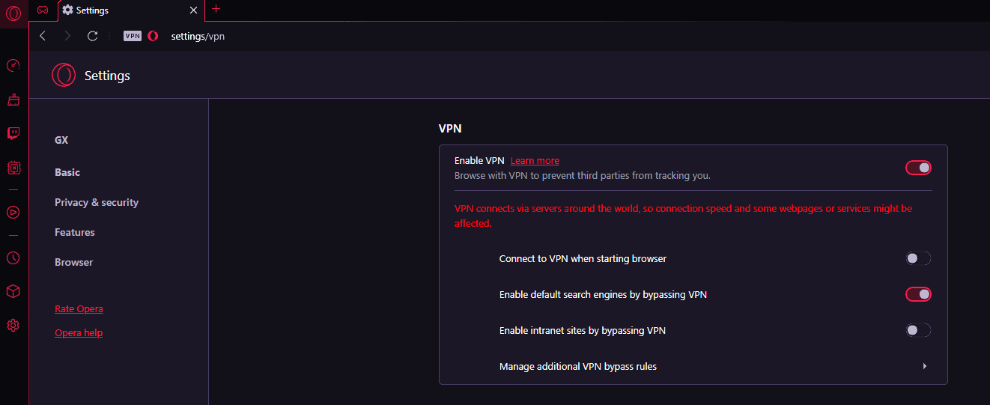
Task: Open Twitch from the sidebar
Action: click(13, 133)
